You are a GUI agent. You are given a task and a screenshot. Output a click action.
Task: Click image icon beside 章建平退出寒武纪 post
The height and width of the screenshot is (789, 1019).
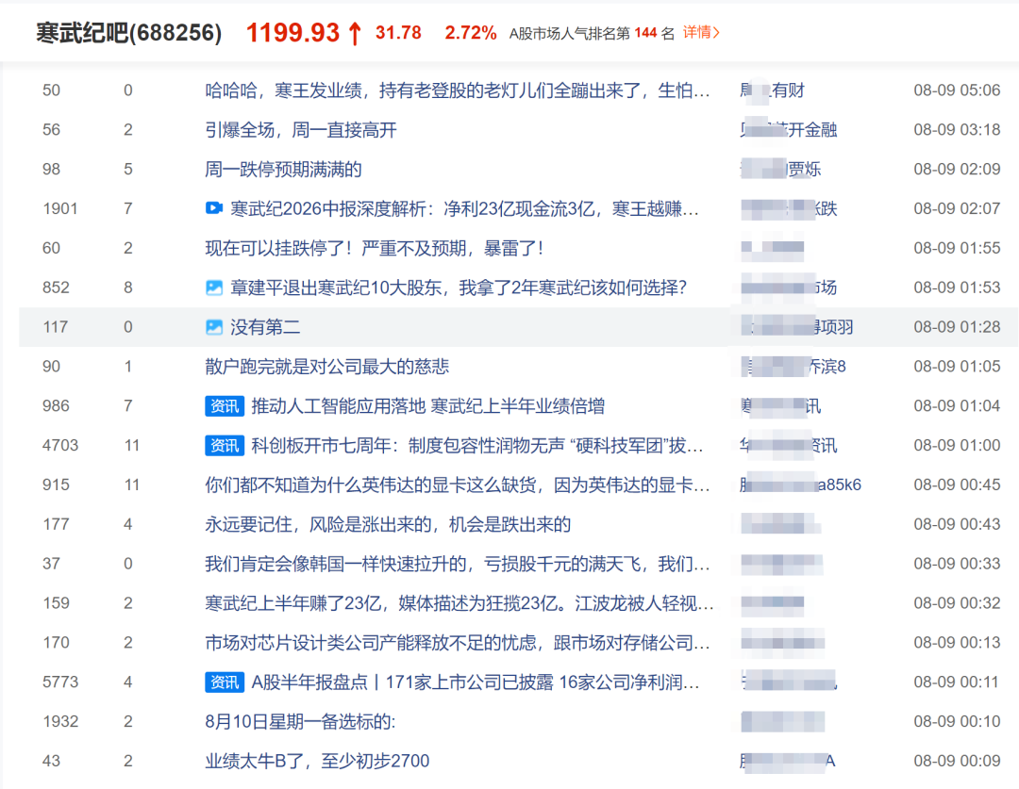coord(214,288)
